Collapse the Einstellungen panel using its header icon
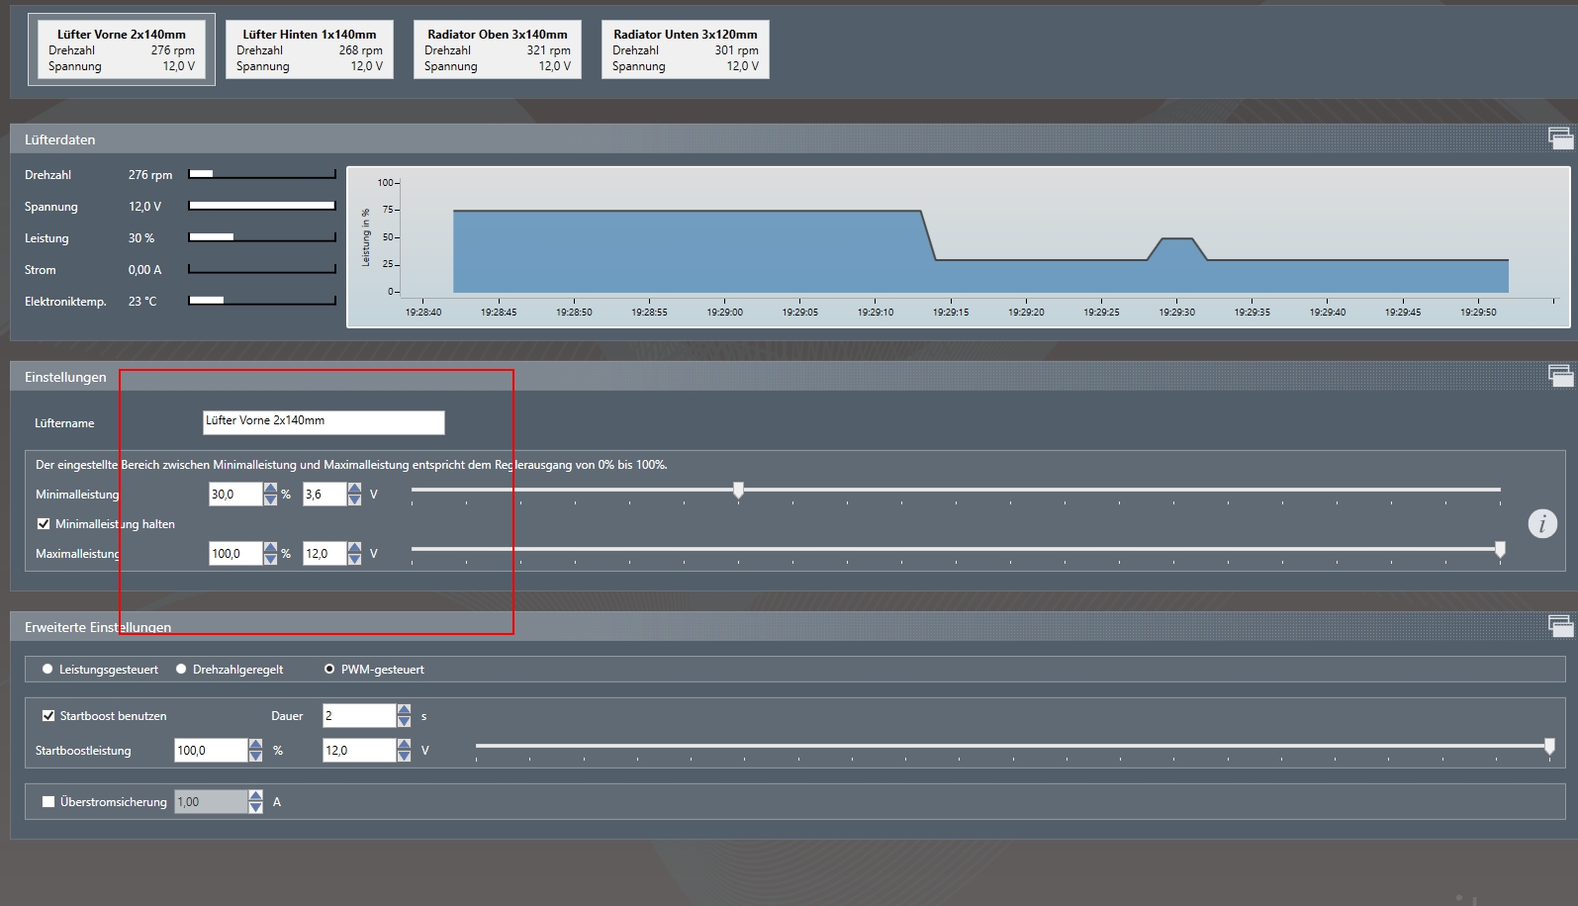The height and width of the screenshot is (906, 1578). tap(1560, 376)
